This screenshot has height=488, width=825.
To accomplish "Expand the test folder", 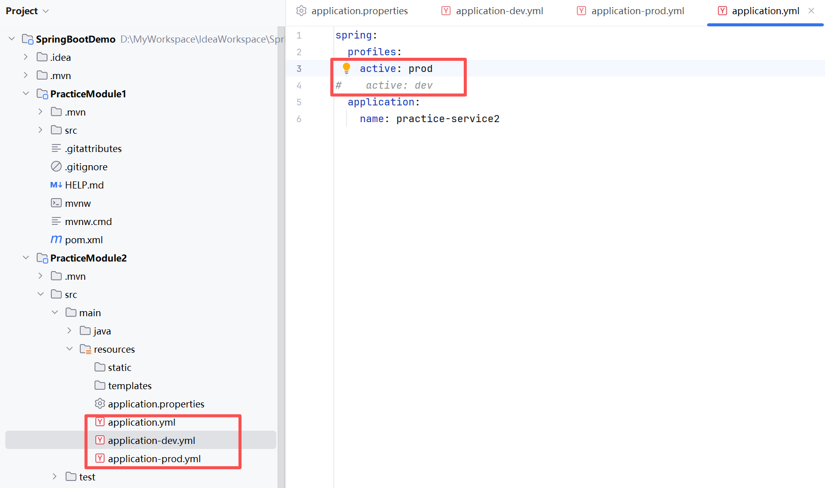I will coord(55,477).
